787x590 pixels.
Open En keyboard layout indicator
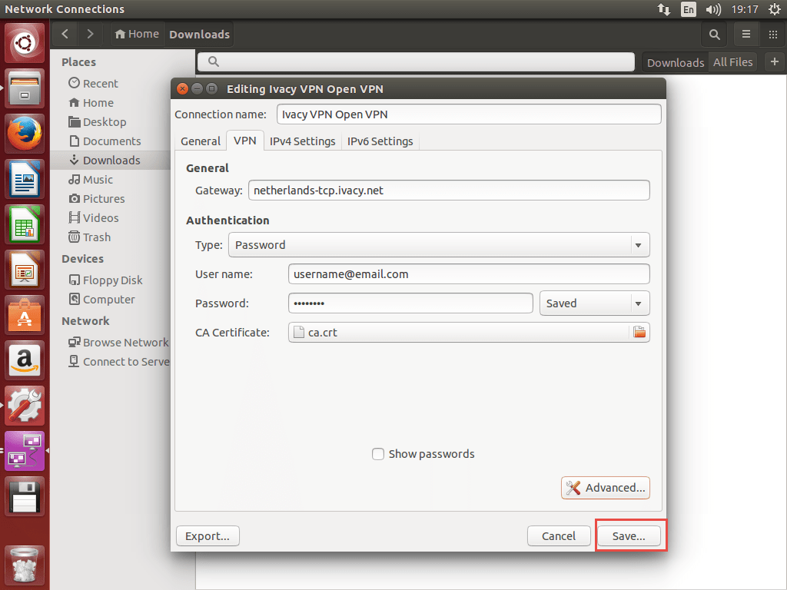point(689,9)
